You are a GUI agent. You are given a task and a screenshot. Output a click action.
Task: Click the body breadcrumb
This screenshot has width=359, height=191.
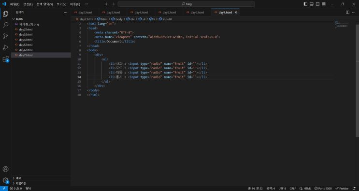[117, 19]
